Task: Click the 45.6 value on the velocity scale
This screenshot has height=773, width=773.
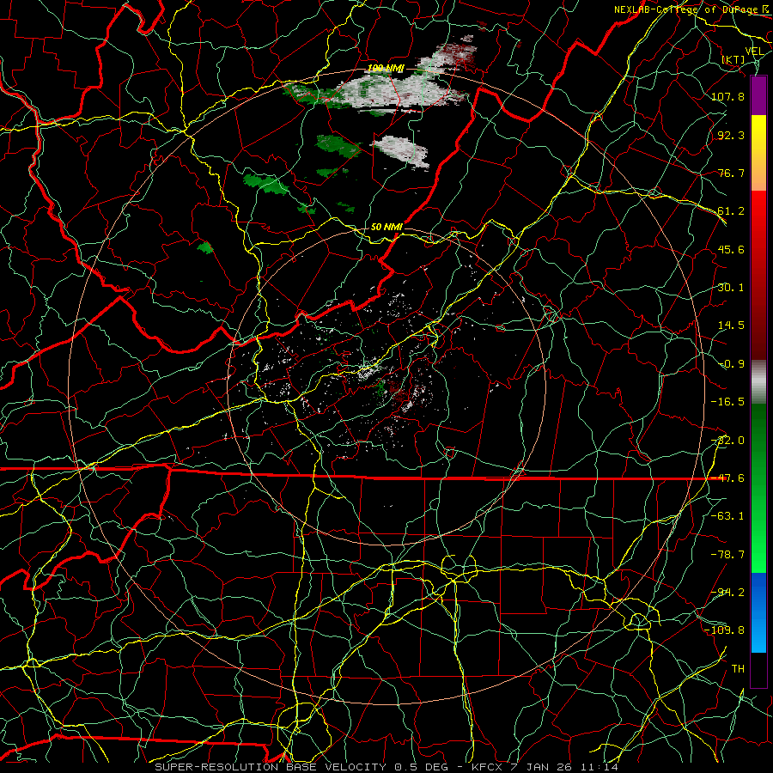Action: (x=731, y=249)
